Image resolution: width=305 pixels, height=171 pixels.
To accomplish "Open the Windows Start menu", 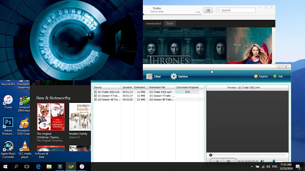I will coord(5,166).
